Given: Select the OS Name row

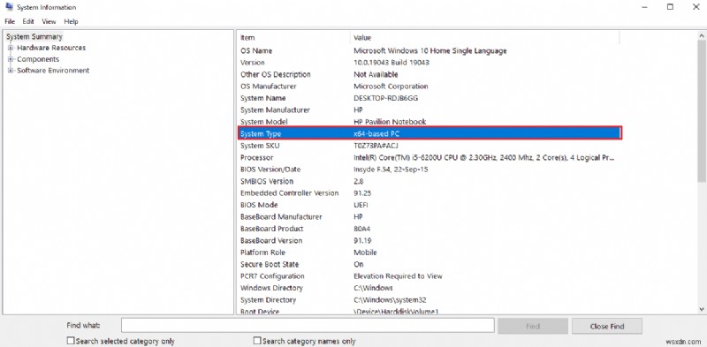Looking at the screenshot, I should [x=429, y=51].
